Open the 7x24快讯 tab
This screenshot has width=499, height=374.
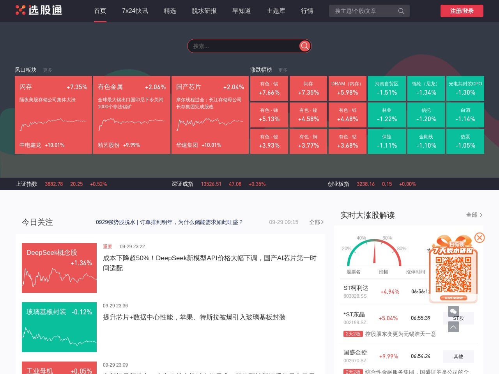click(x=135, y=11)
